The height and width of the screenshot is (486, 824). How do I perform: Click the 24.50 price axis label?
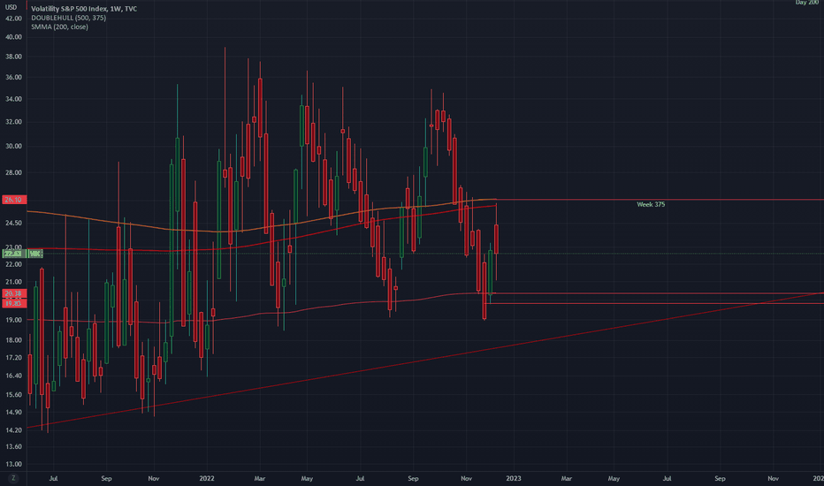tap(13, 224)
